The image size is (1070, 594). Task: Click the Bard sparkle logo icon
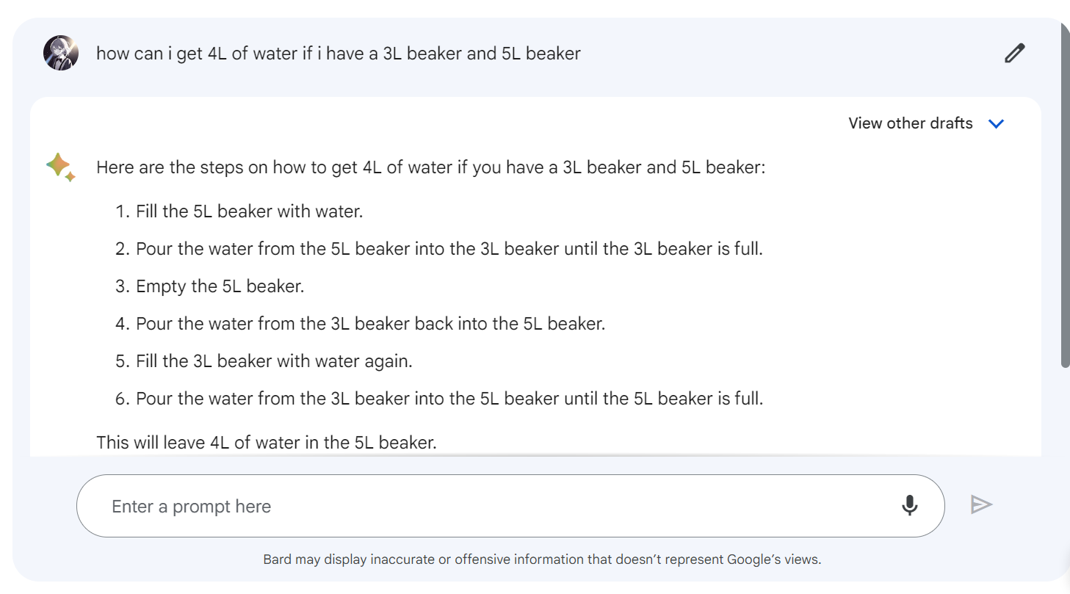coord(60,167)
